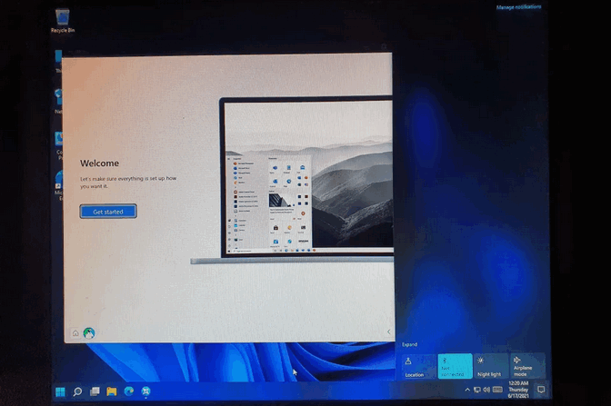Open the network tray icon
This screenshot has height=406, width=611.
point(477,390)
